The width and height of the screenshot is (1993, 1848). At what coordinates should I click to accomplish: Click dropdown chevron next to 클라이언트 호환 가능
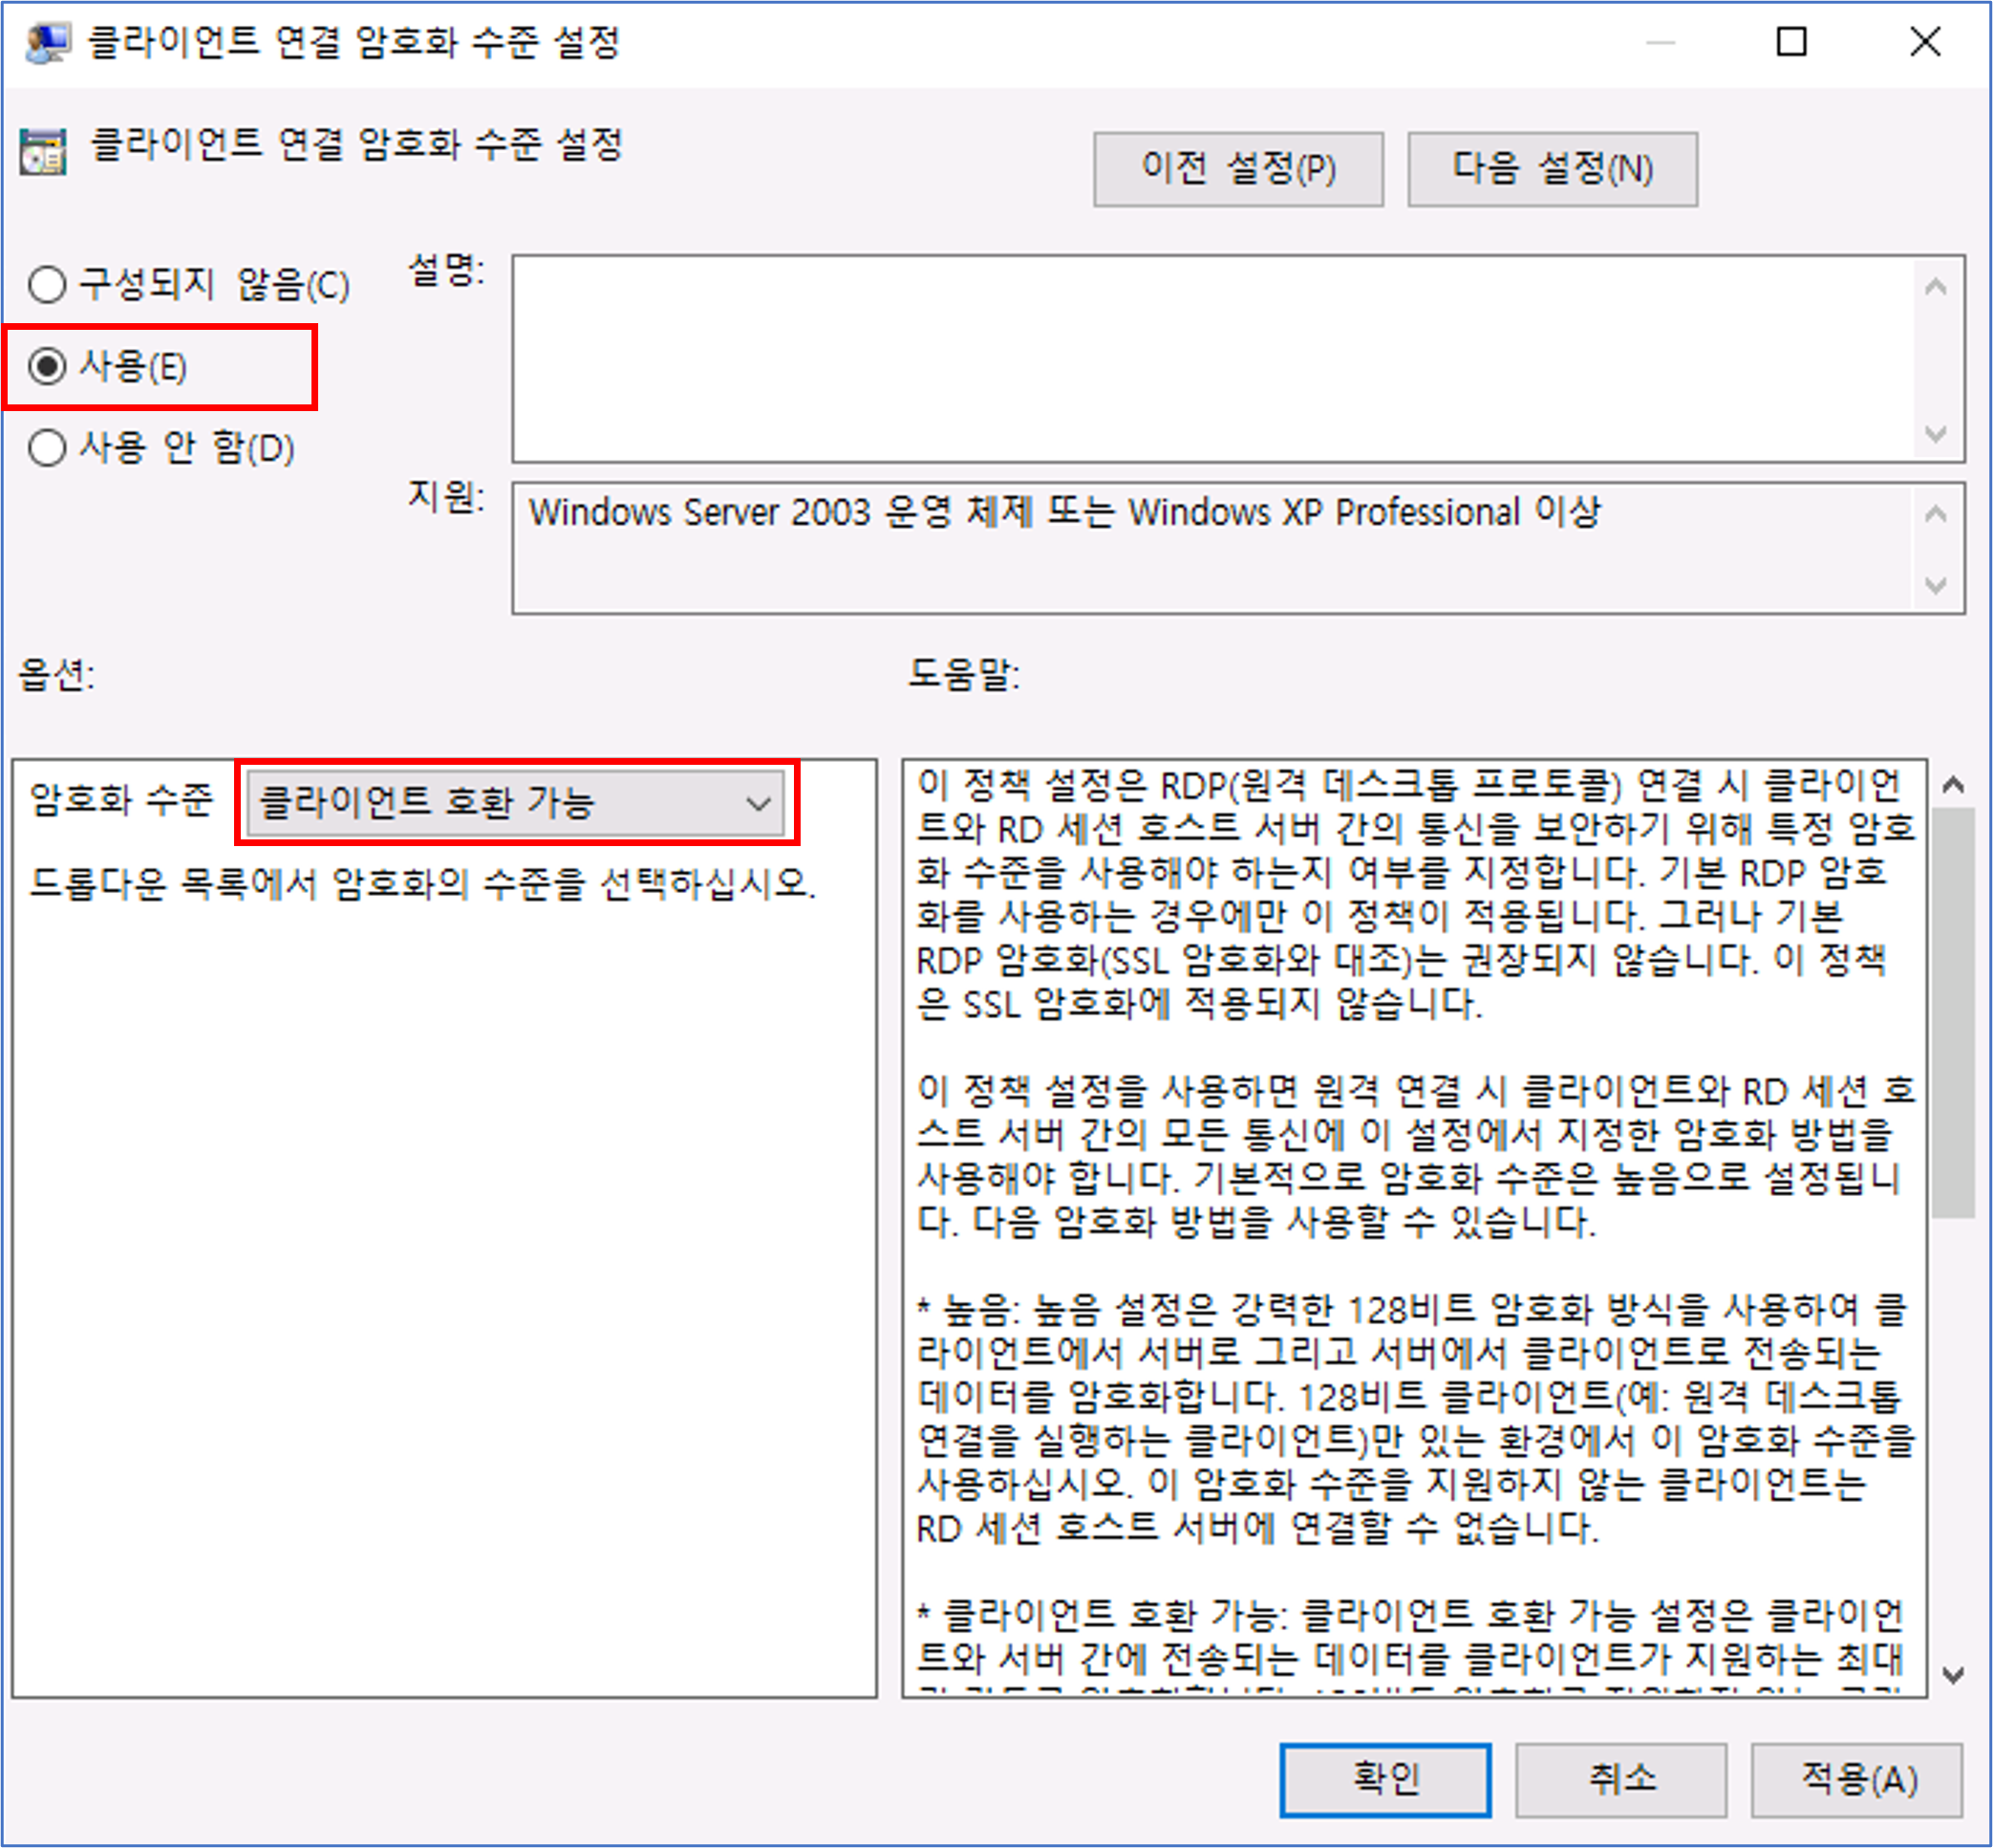click(759, 803)
